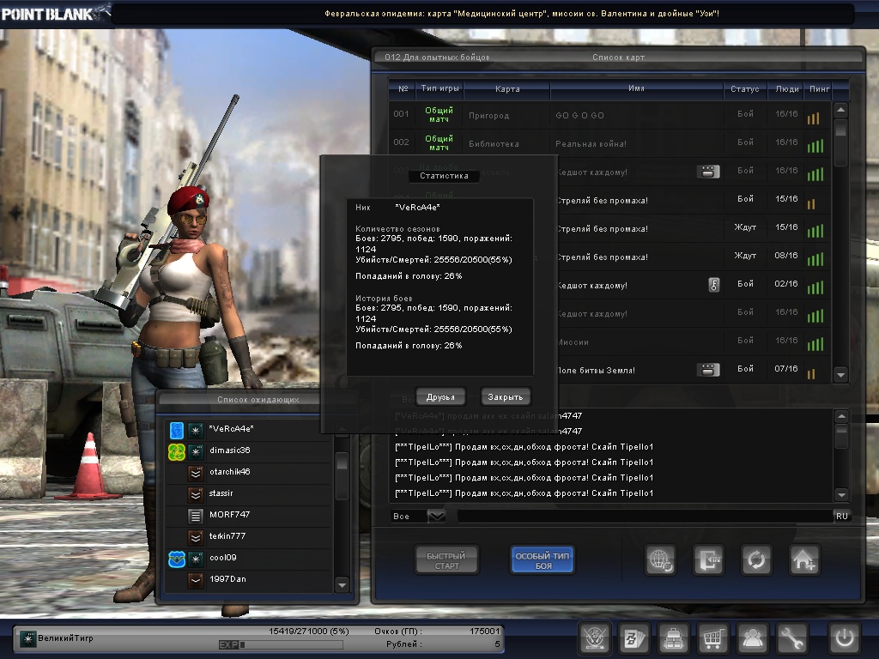This screenshot has height=659, width=879.
Task: Click the globe server-change icon
Action: [660, 559]
